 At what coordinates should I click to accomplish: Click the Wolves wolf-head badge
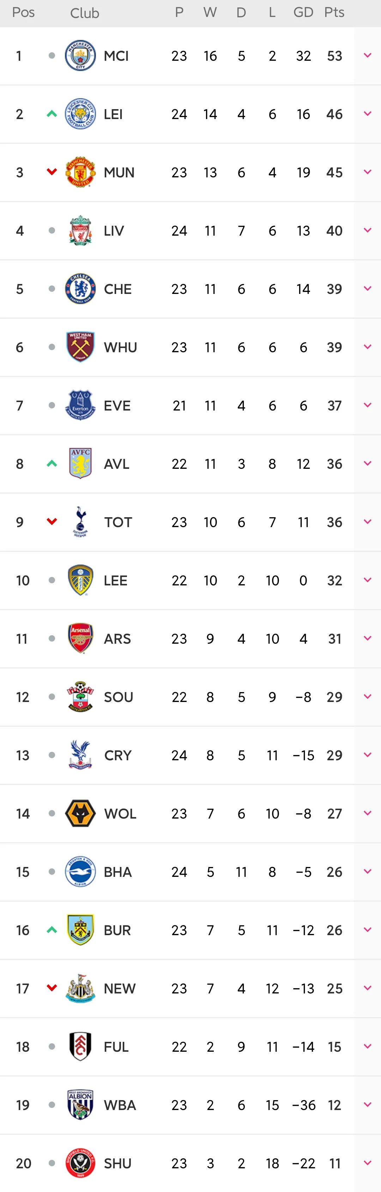[x=80, y=814]
